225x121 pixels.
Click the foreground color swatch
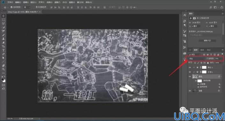3,79
